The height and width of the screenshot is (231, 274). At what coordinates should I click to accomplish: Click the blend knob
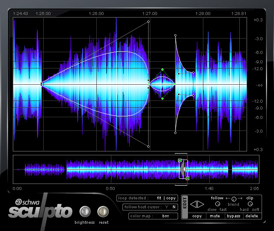coord(233,199)
